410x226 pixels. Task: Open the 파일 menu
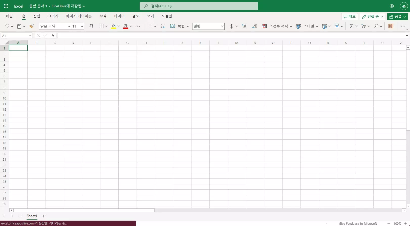[x=9, y=16]
